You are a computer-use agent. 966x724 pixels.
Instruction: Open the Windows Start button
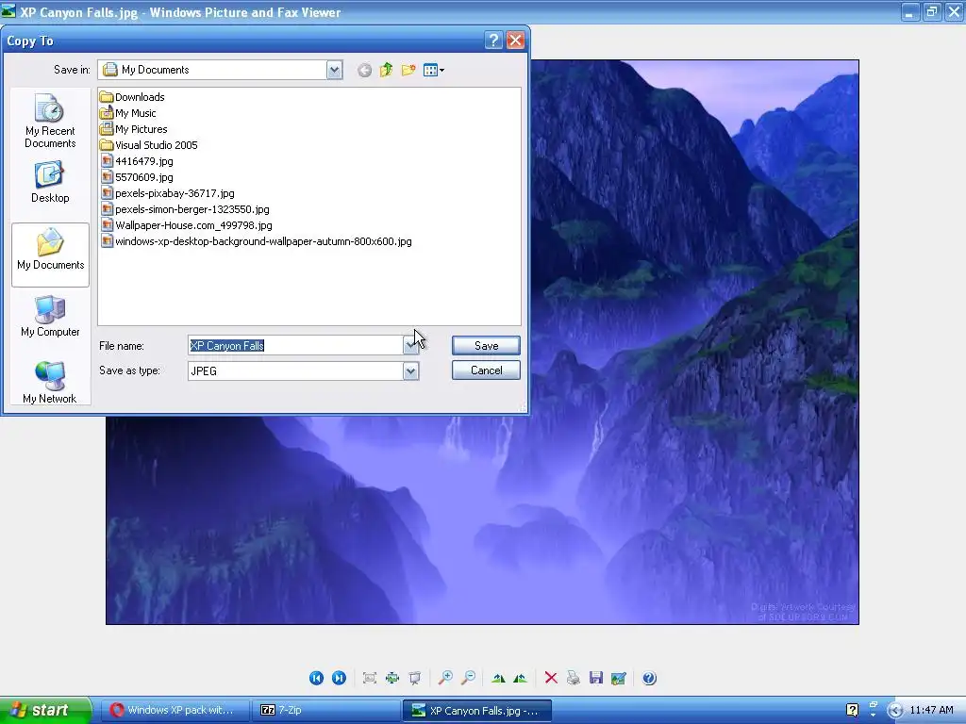coord(45,710)
